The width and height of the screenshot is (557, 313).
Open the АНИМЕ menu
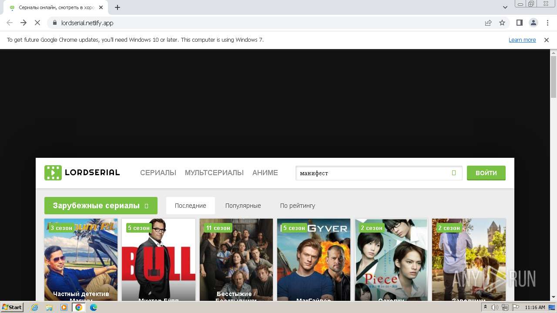pyautogui.click(x=265, y=173)
